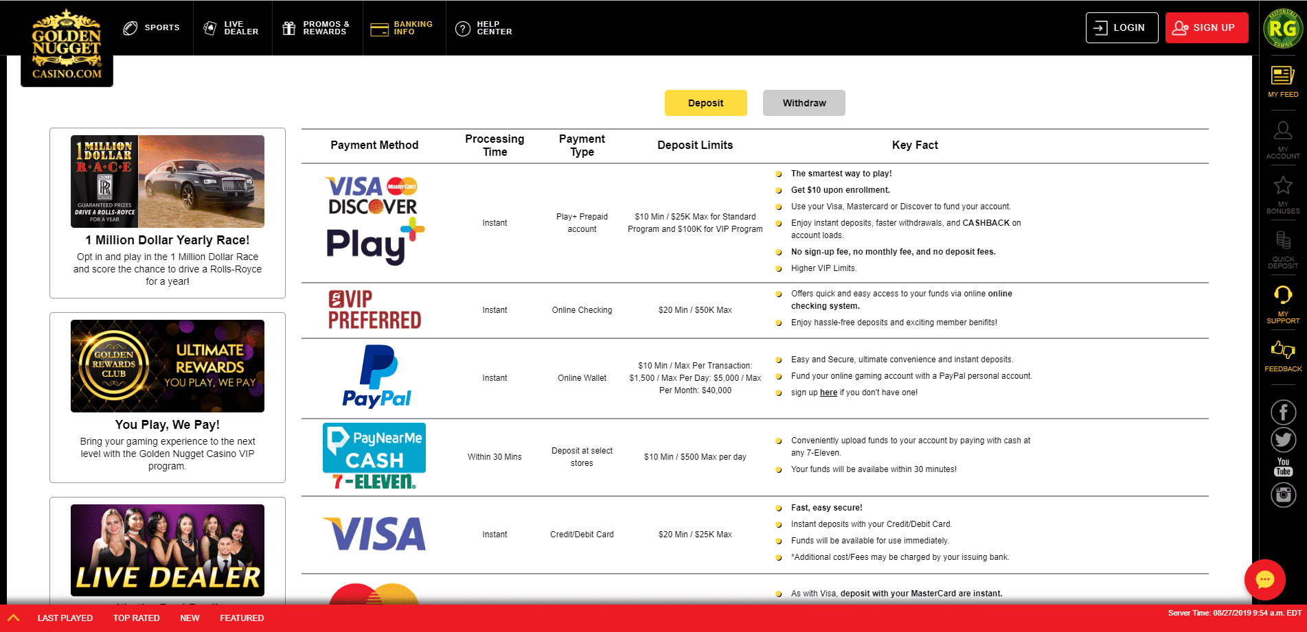This screenshot has width=1307, height=632.
Task: Open the 1 Million Dollar Race image
Action: [x=168, y=181]
